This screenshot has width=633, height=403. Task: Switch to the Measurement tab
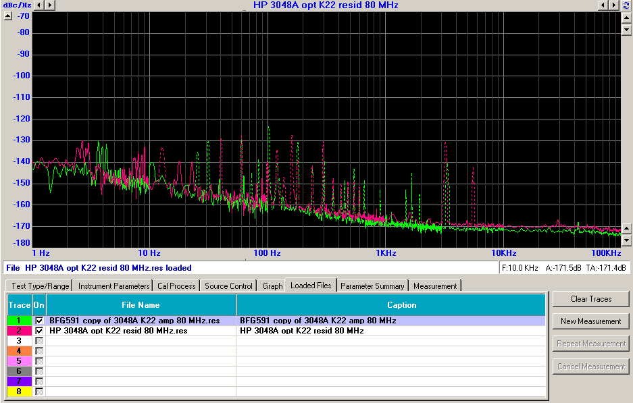tap(435, 286)
